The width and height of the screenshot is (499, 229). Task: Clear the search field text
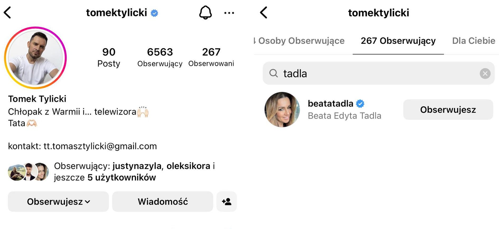pyautogui.click(x=485, y=73)
